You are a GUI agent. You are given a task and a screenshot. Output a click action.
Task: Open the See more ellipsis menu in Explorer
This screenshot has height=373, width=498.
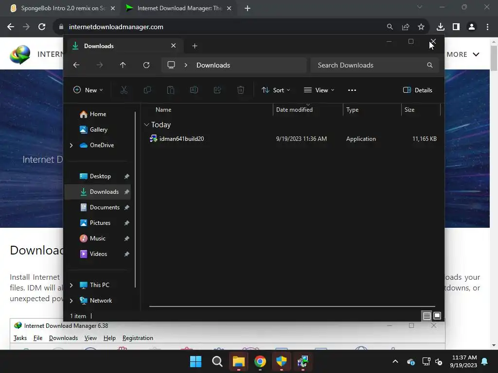coord(352,90)
